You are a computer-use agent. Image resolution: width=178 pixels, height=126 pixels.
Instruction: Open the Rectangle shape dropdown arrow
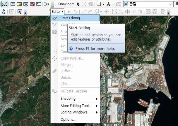tap(103, 4)
